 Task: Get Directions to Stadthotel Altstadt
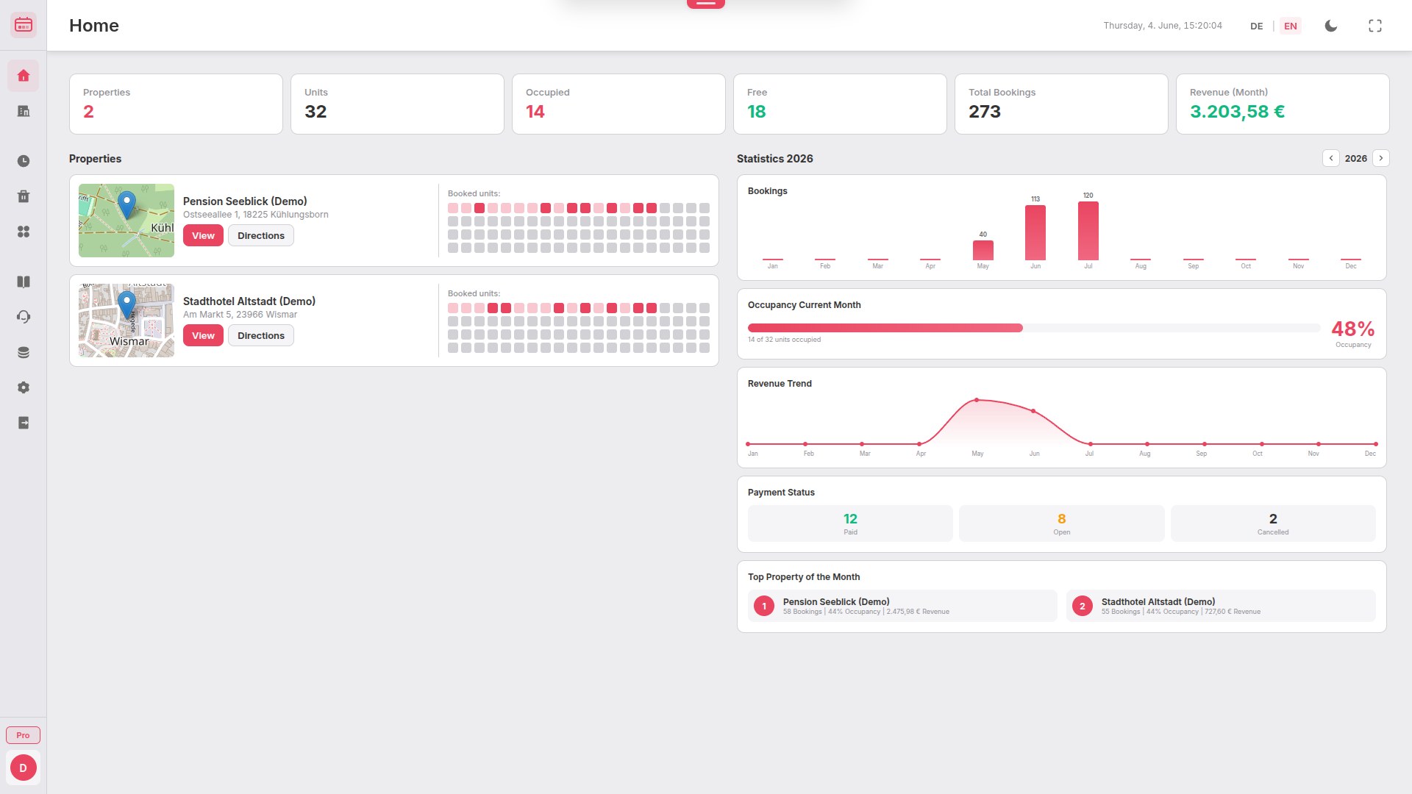[x=261, y=335]
